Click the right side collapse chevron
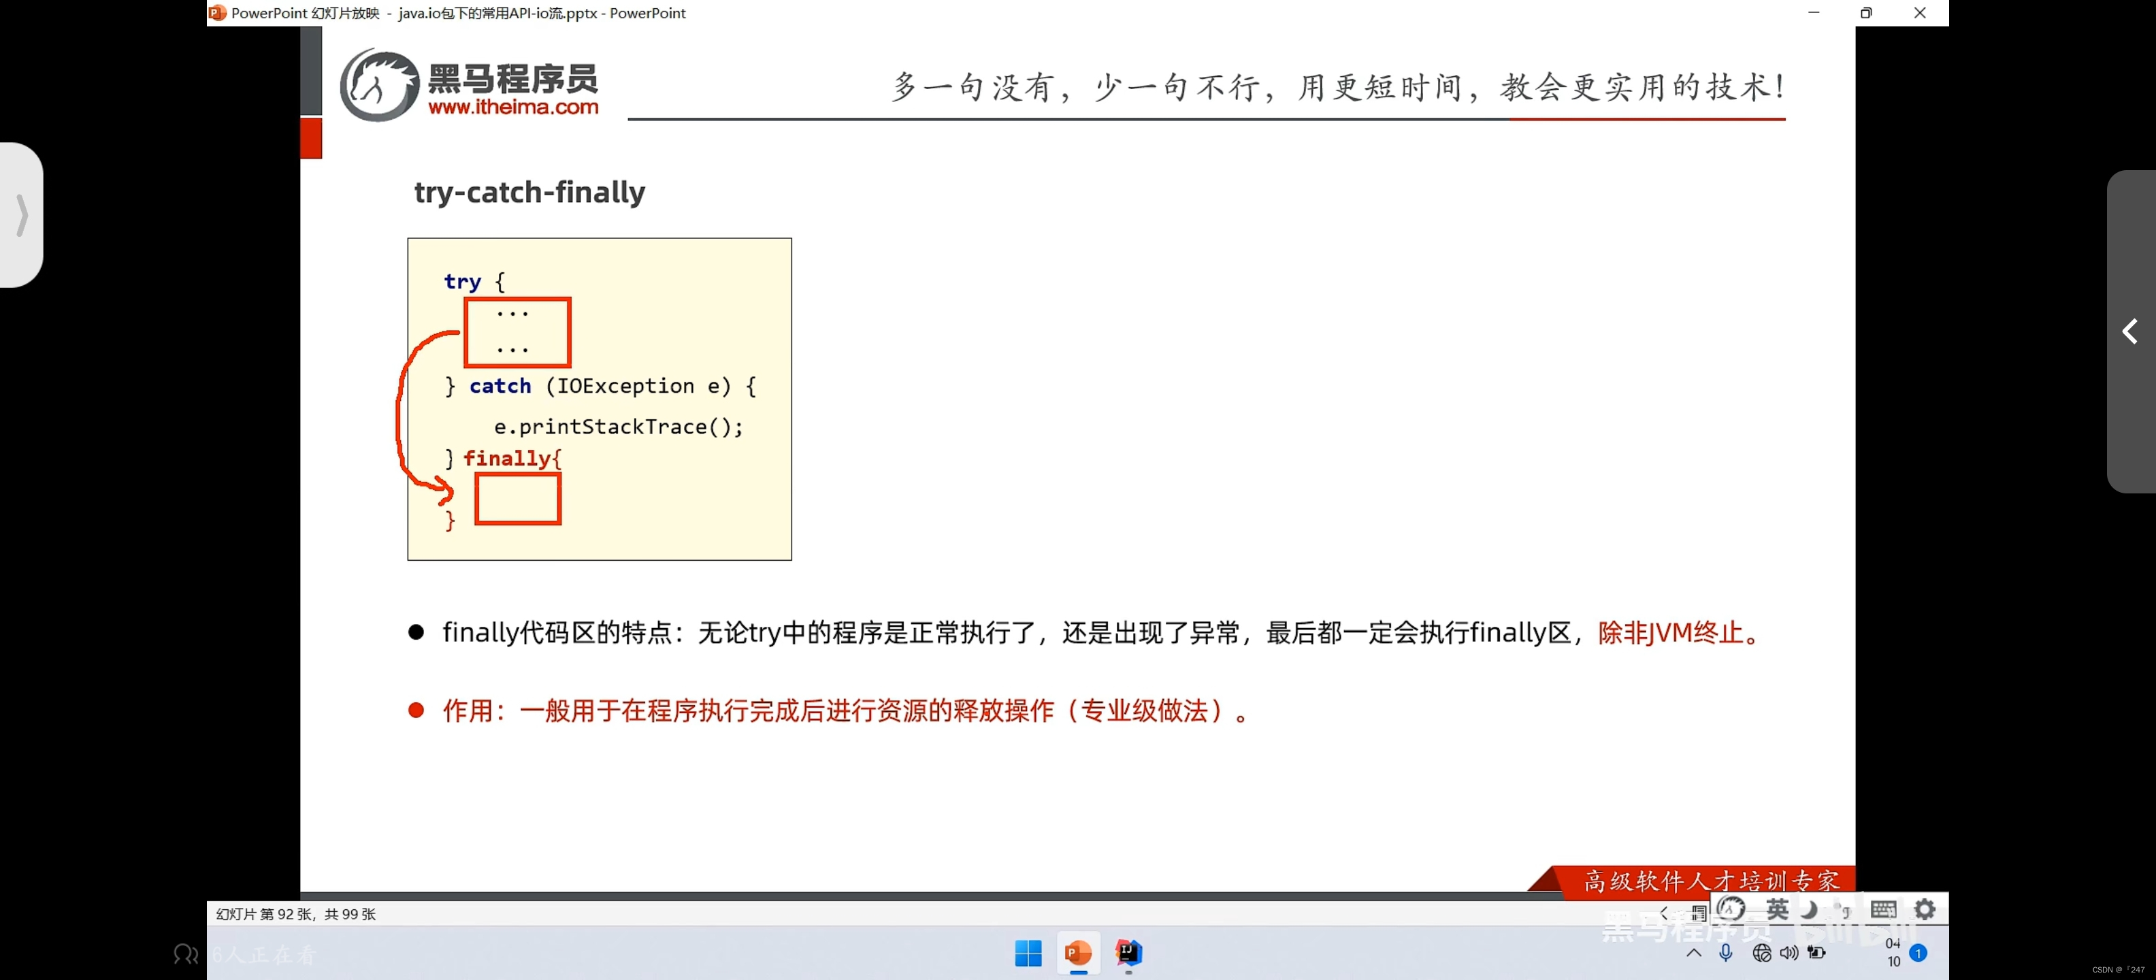 [2130, 331]
